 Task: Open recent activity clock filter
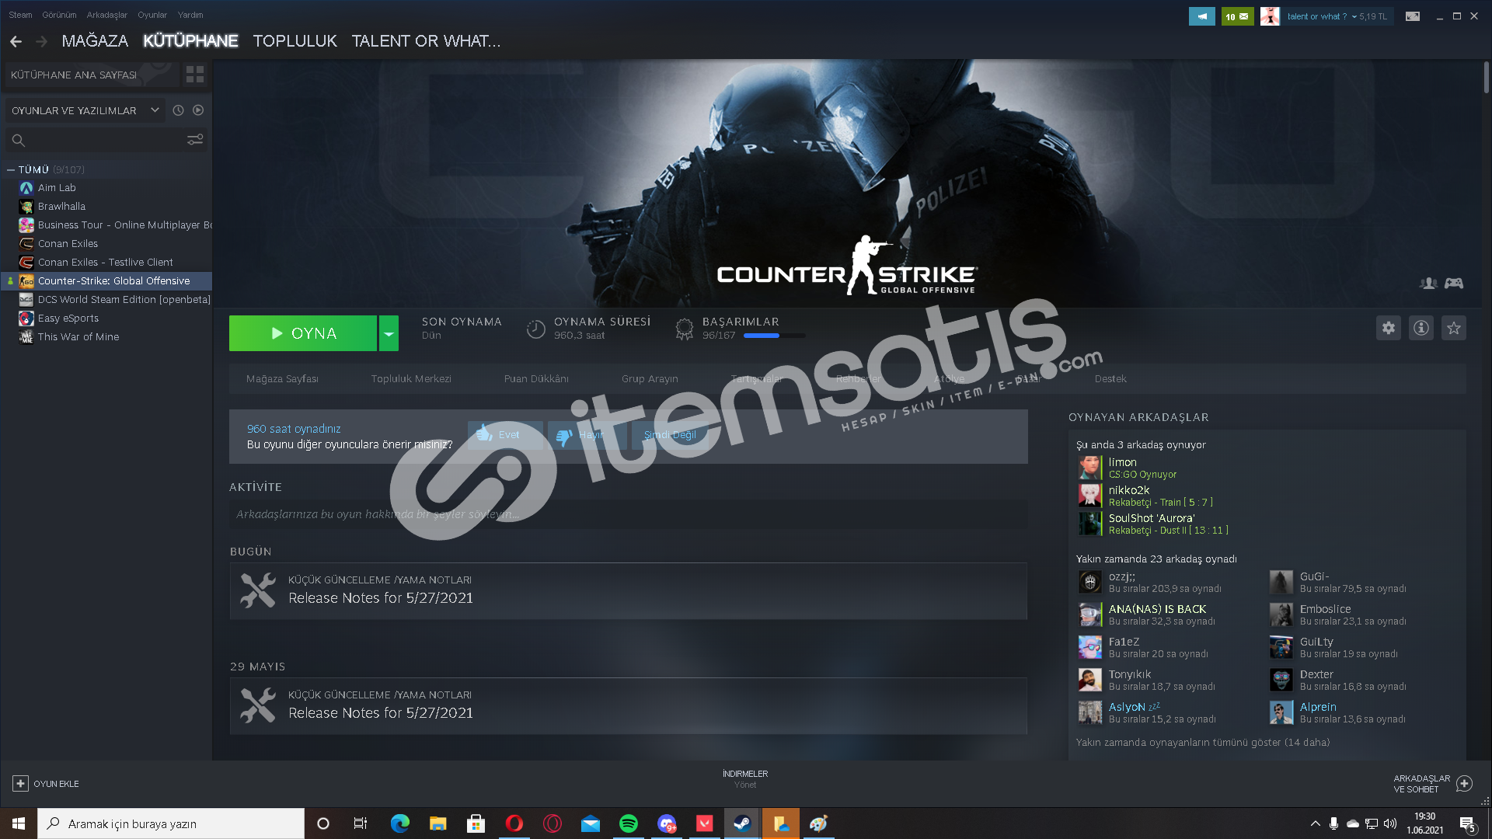click(178, 110)
